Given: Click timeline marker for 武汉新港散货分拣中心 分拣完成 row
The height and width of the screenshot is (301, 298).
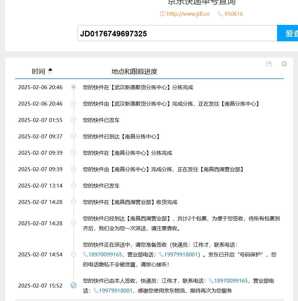Looking at the screenshot, I should (x=73, y=87).
